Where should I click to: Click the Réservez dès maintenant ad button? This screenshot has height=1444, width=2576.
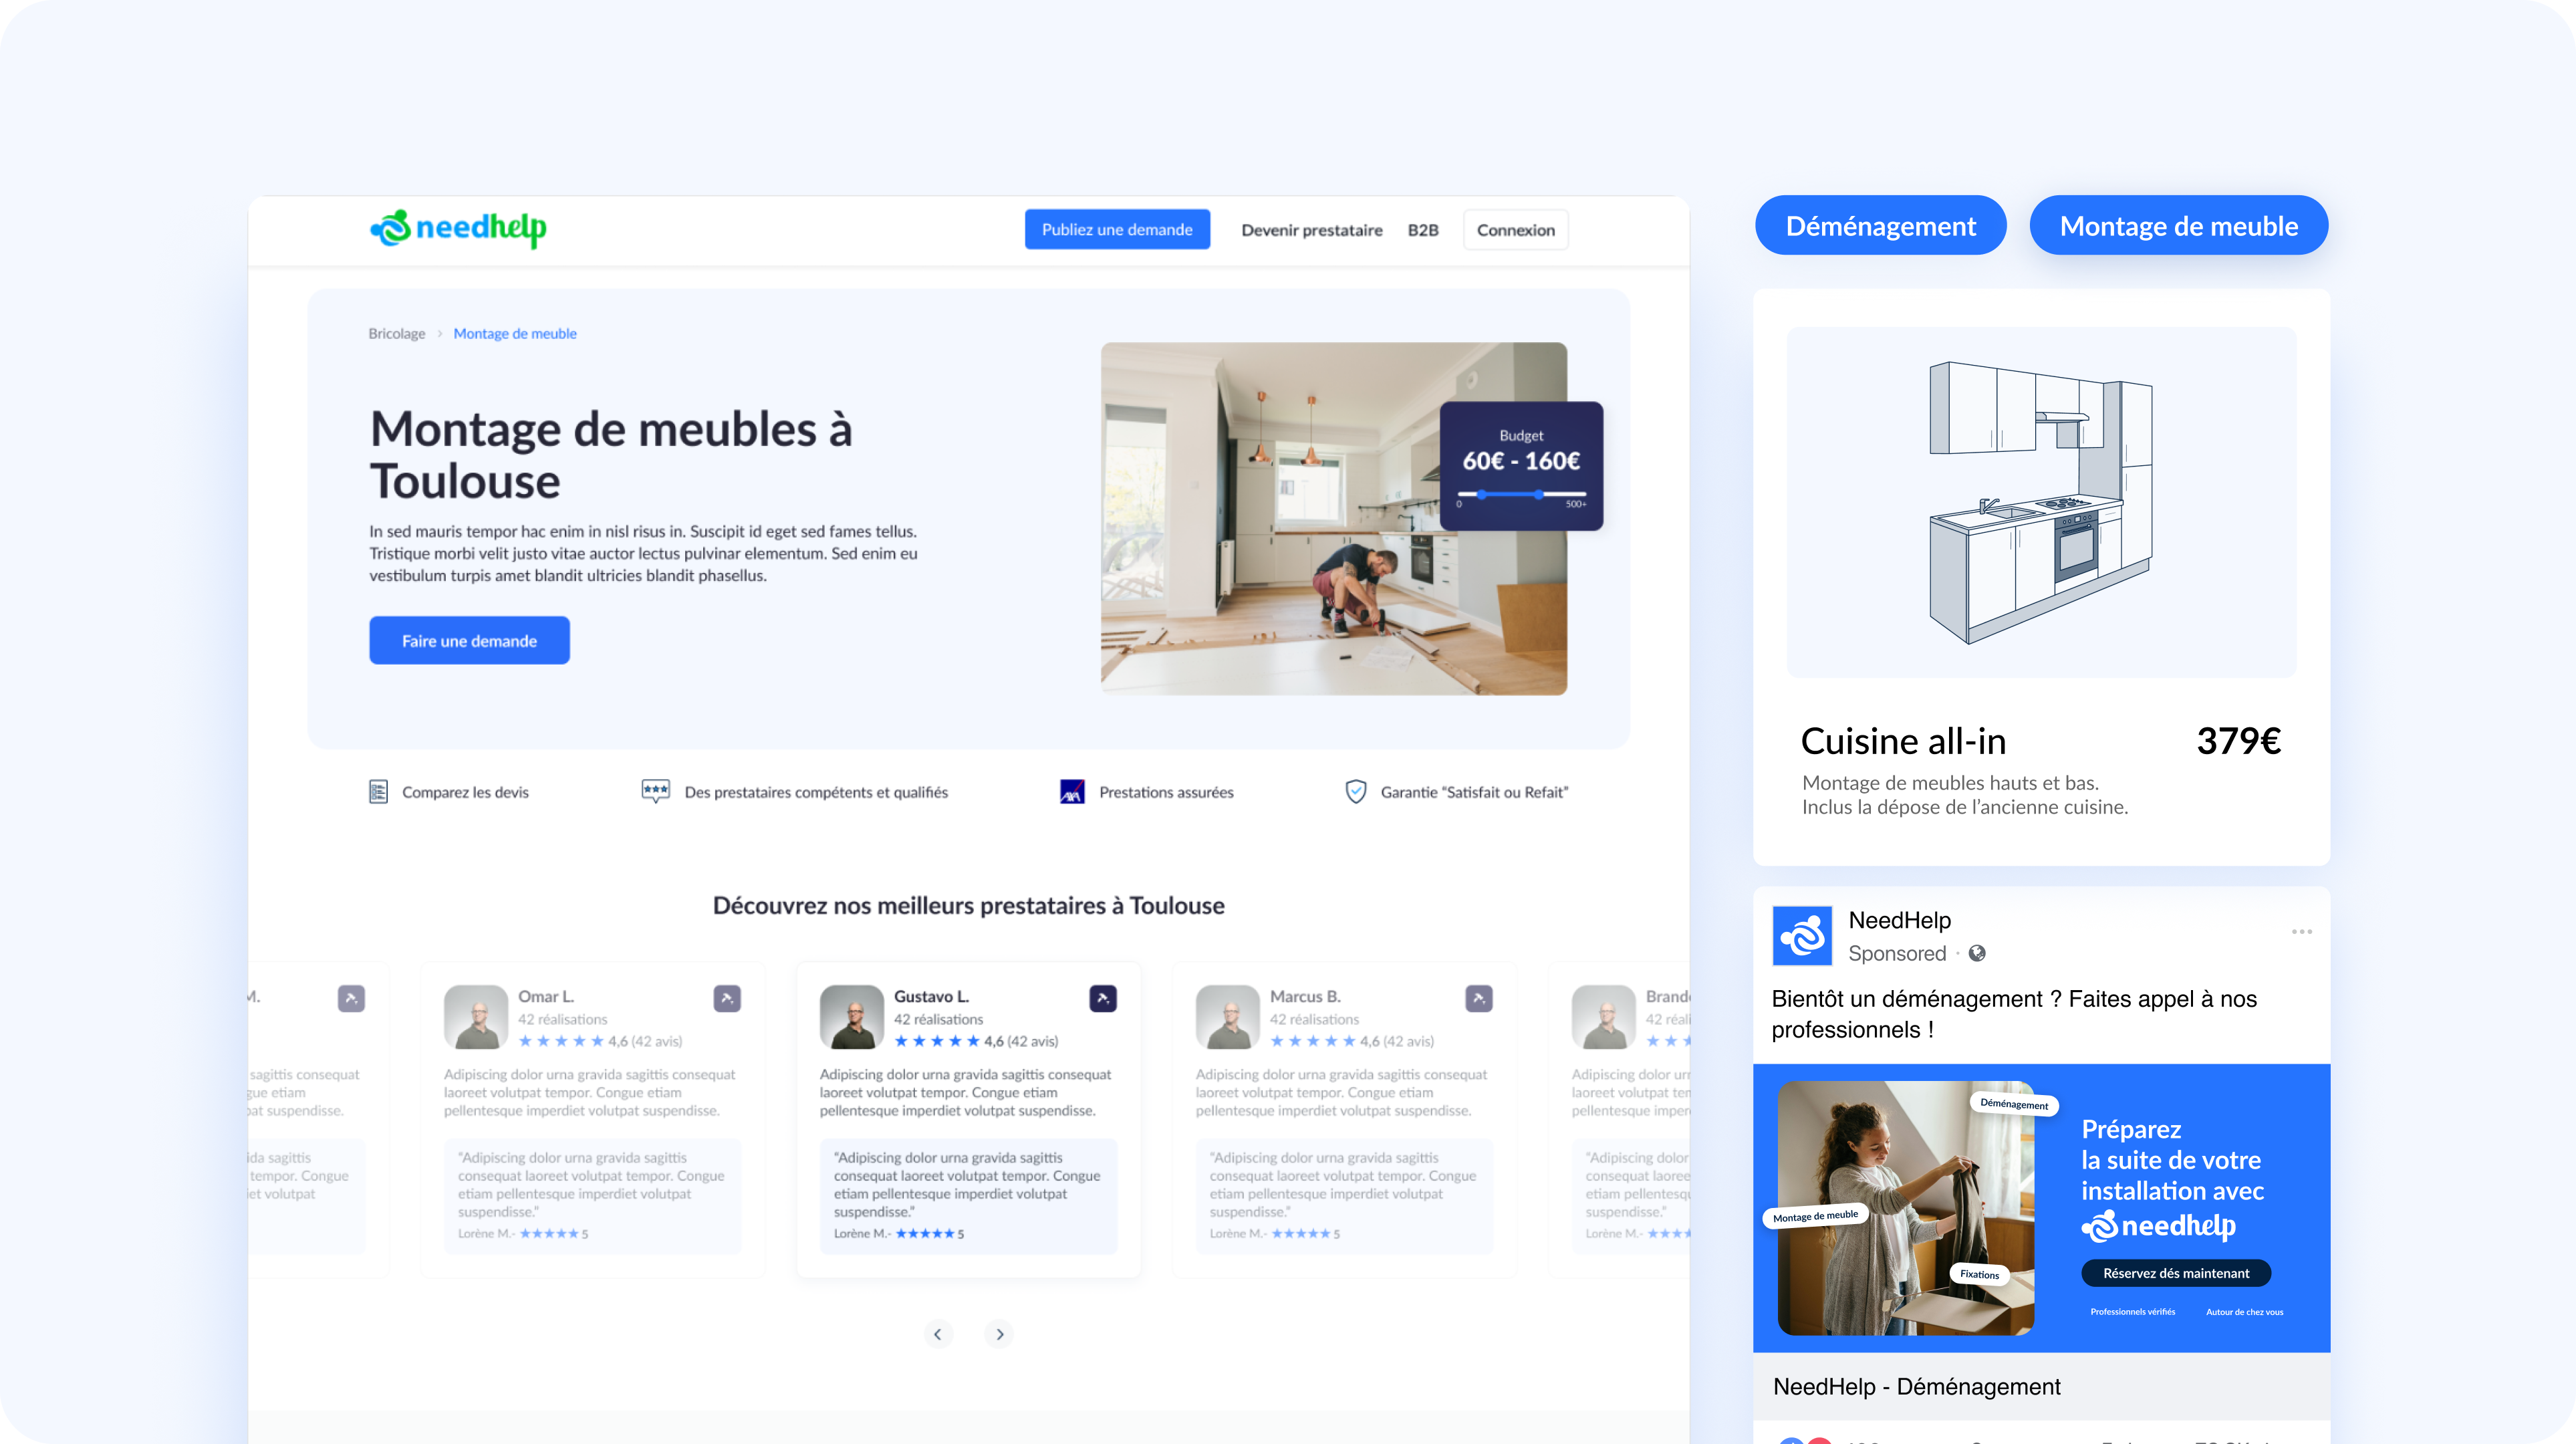[x=2176, y=1273]
